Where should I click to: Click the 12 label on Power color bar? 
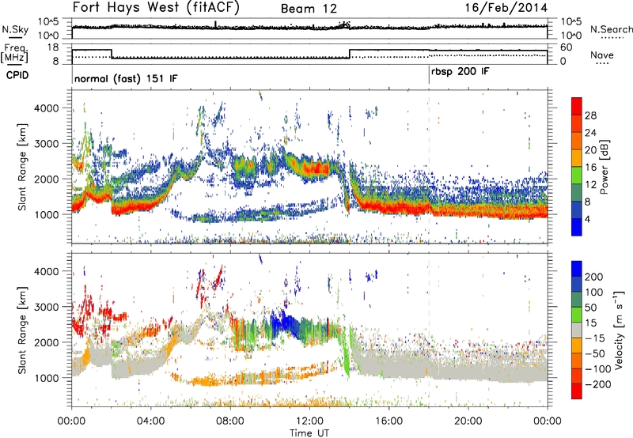(x=590, y=184)
